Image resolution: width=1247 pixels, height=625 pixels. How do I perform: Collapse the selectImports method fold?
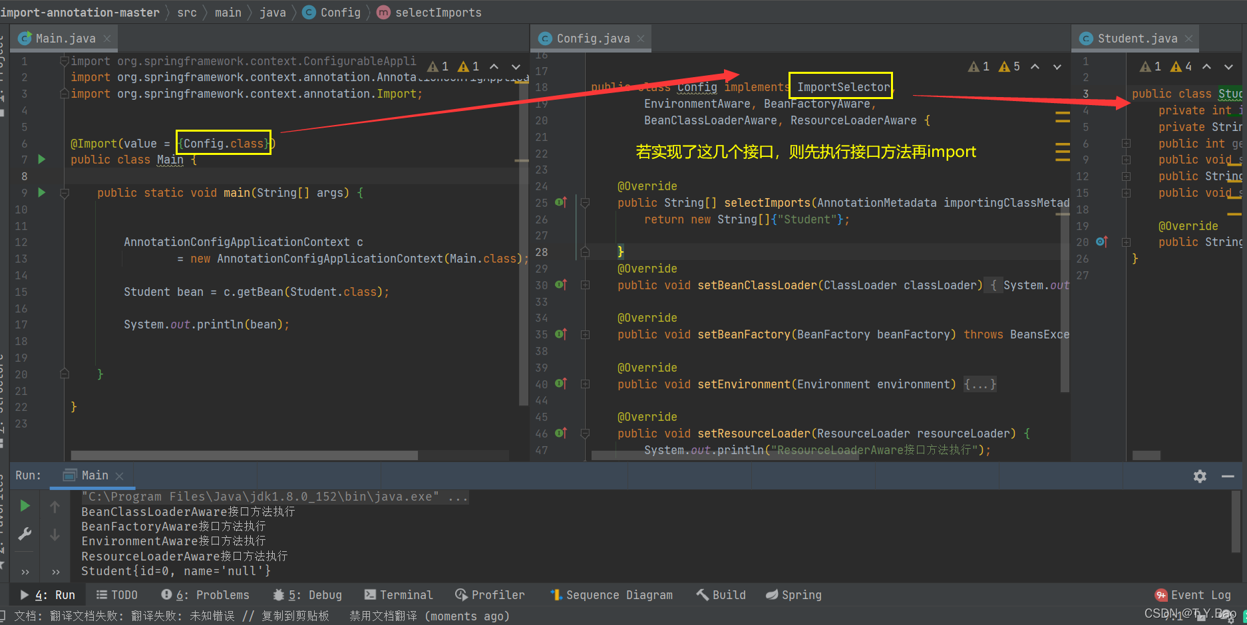coord(585,203)
